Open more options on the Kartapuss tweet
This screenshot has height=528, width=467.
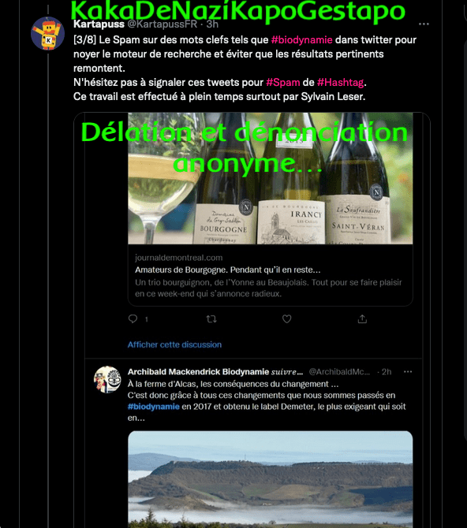(424, 24)
